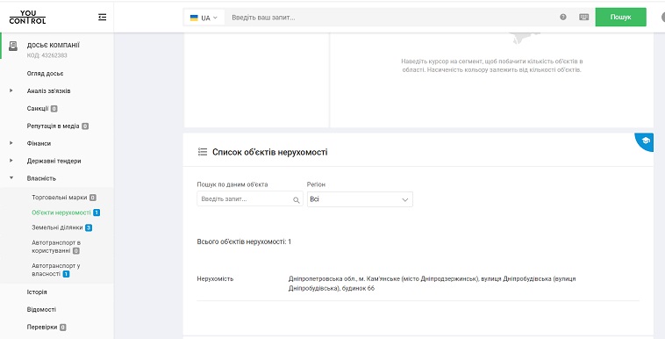Open Історія in sidebar
The width and height of the screenshot is (665, 339).
pyautogui.click(x=37, y=292)
